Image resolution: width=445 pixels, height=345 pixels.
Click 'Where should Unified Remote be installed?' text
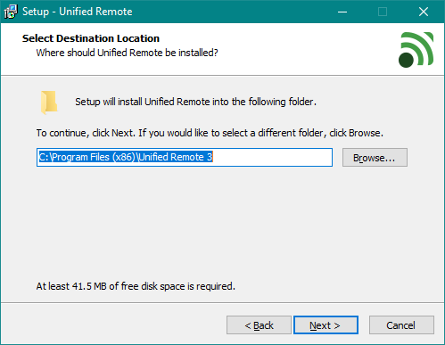(127, 53)
